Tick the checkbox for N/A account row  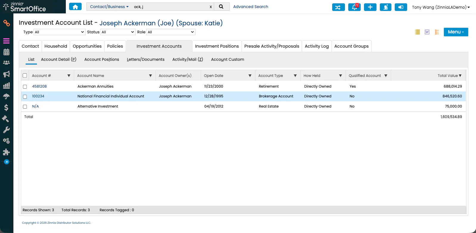(x=25, y=107)
